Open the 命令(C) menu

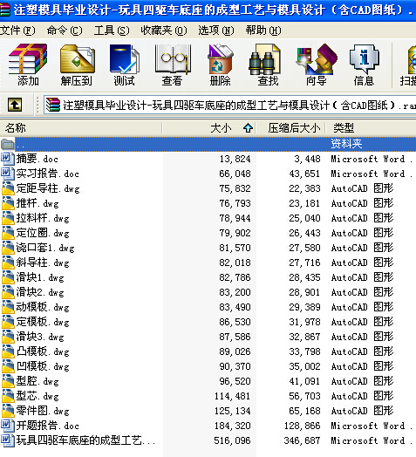coord(65,31)
